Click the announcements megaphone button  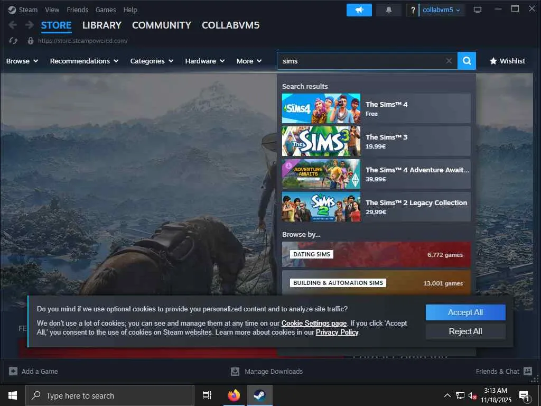coord(359,10)
